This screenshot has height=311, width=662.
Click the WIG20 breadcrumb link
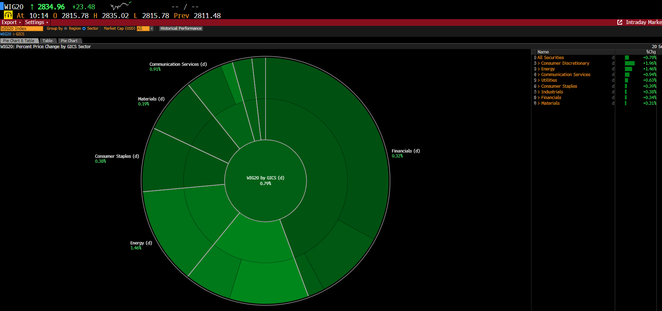click(x=6, y=34)
